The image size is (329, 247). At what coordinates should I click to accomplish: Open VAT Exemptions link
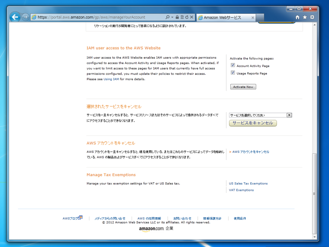[241, 190]
